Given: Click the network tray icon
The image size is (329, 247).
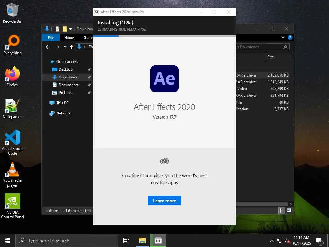Looking at the screenshot, I should 280,241.
